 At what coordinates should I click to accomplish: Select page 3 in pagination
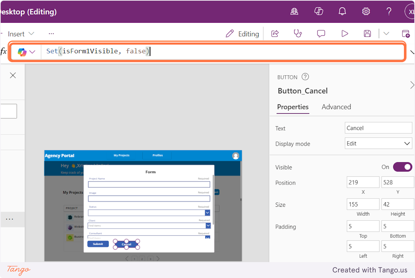coord(150,259)
